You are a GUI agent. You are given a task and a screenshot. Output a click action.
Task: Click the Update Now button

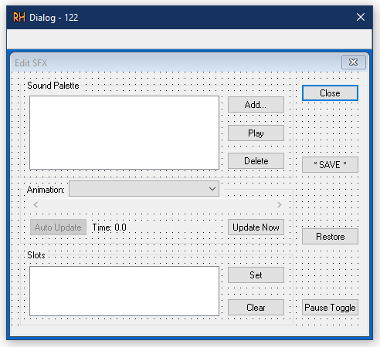[x=256, y=227]
